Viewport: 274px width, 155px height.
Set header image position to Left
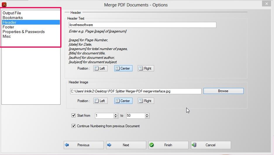pos(100,101)
